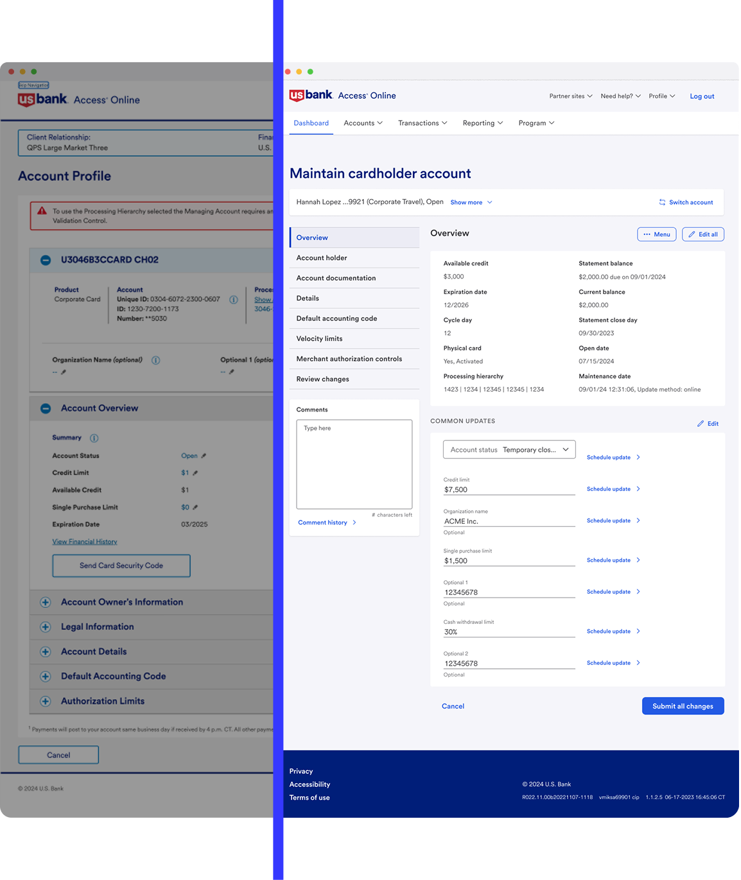Expand Show more account details
This screenshot has height=880, width=741.
(x=471, y=202)
